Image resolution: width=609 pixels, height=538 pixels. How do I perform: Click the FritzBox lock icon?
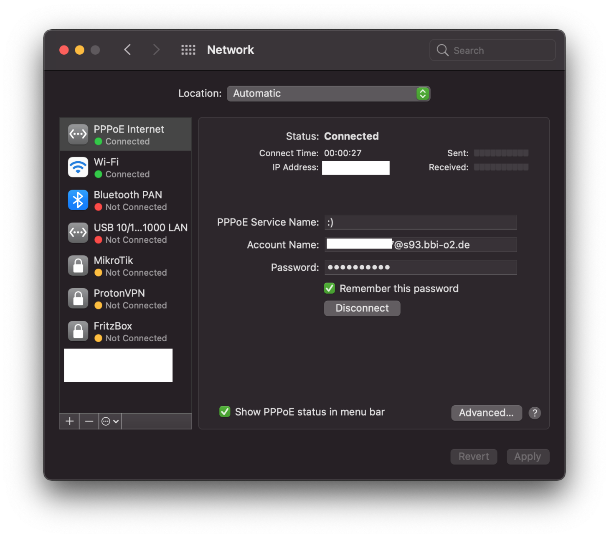click(78, 331)
